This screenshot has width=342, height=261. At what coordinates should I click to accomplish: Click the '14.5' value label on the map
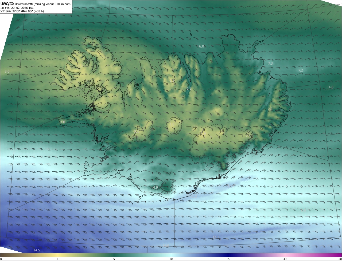(x=37, y=250)
